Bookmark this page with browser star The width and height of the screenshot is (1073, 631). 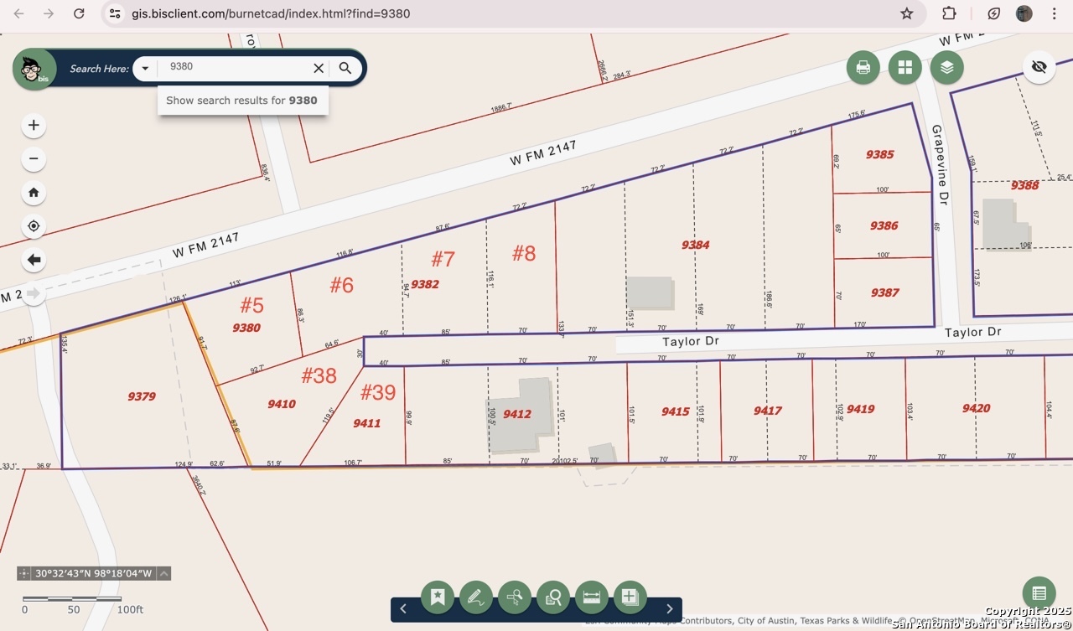click(906, 13)
